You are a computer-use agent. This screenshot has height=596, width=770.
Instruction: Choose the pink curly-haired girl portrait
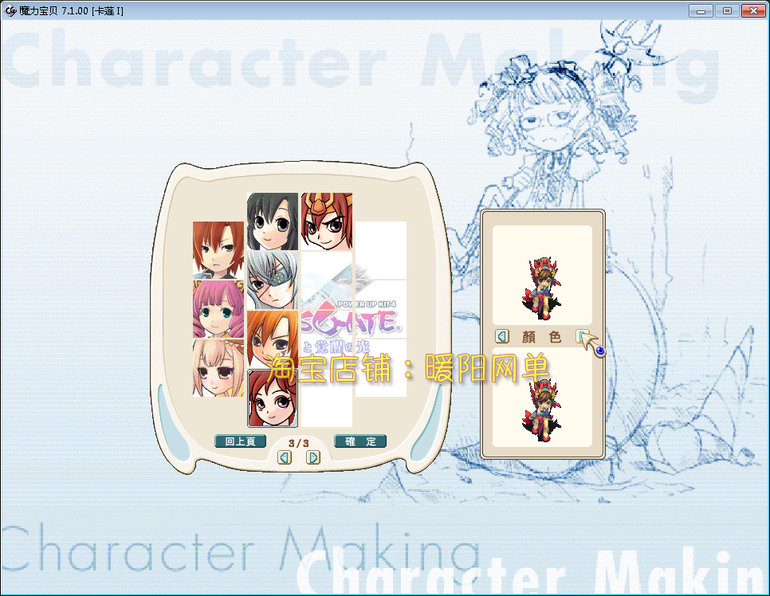coord(218,309)
